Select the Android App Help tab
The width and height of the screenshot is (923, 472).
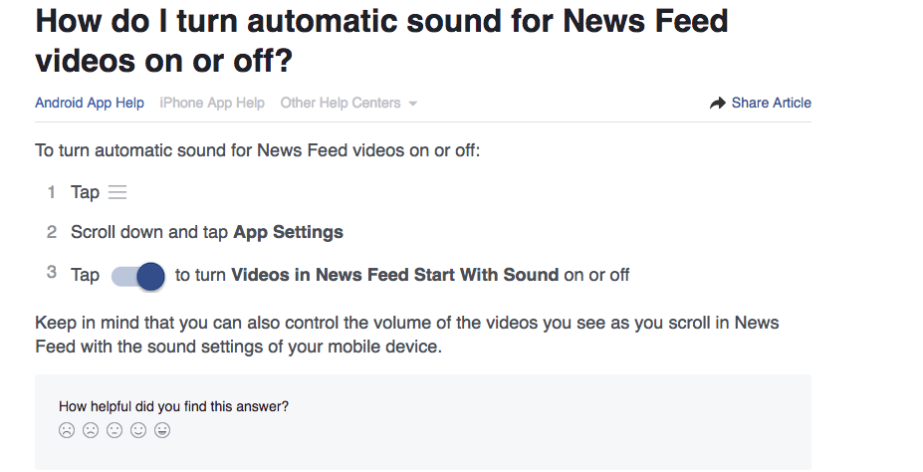90,103
